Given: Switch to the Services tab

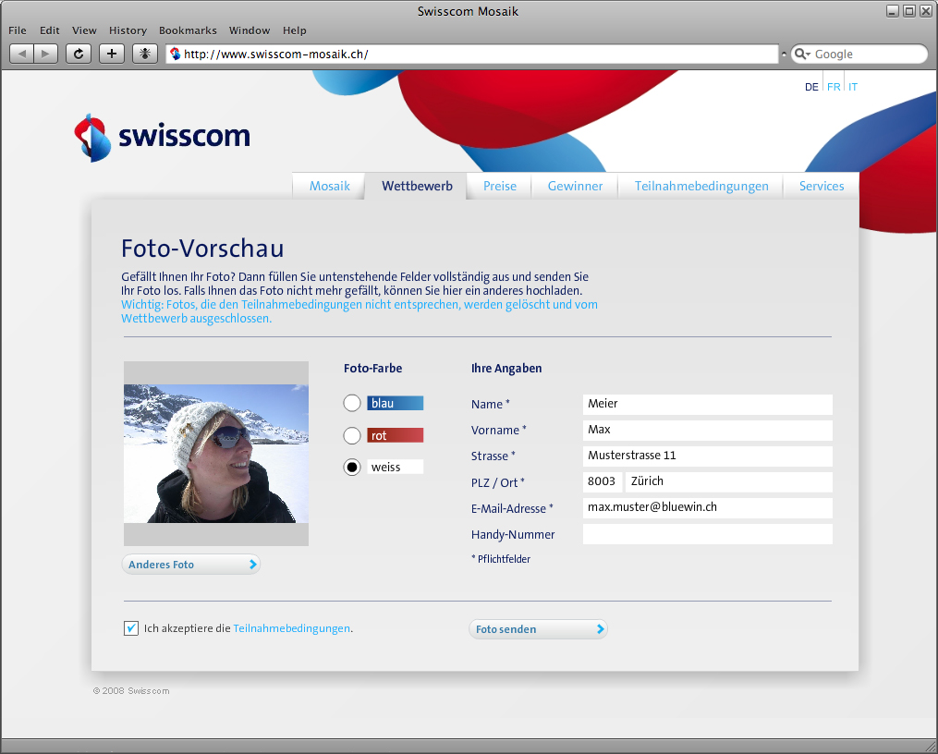Looking at the screenshot, I should [x=822, y=186].
